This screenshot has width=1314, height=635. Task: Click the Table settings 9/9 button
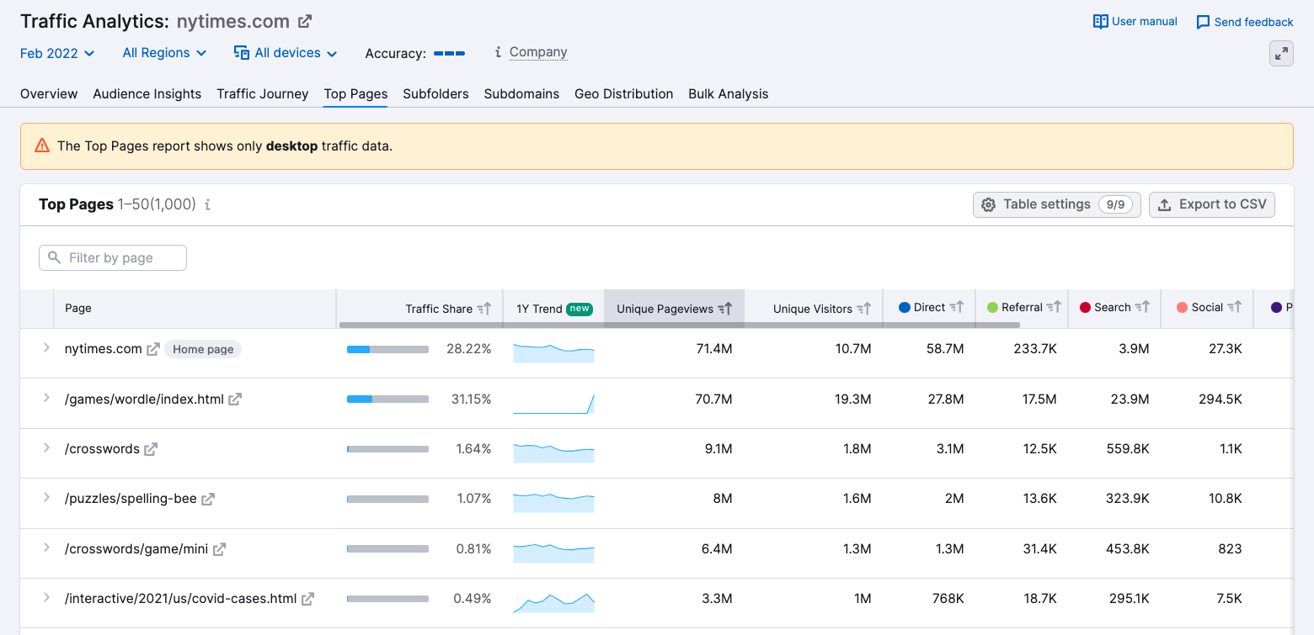[1057, 204]
